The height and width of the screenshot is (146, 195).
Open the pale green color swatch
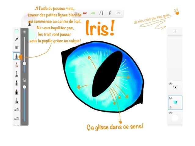(16, 31)
